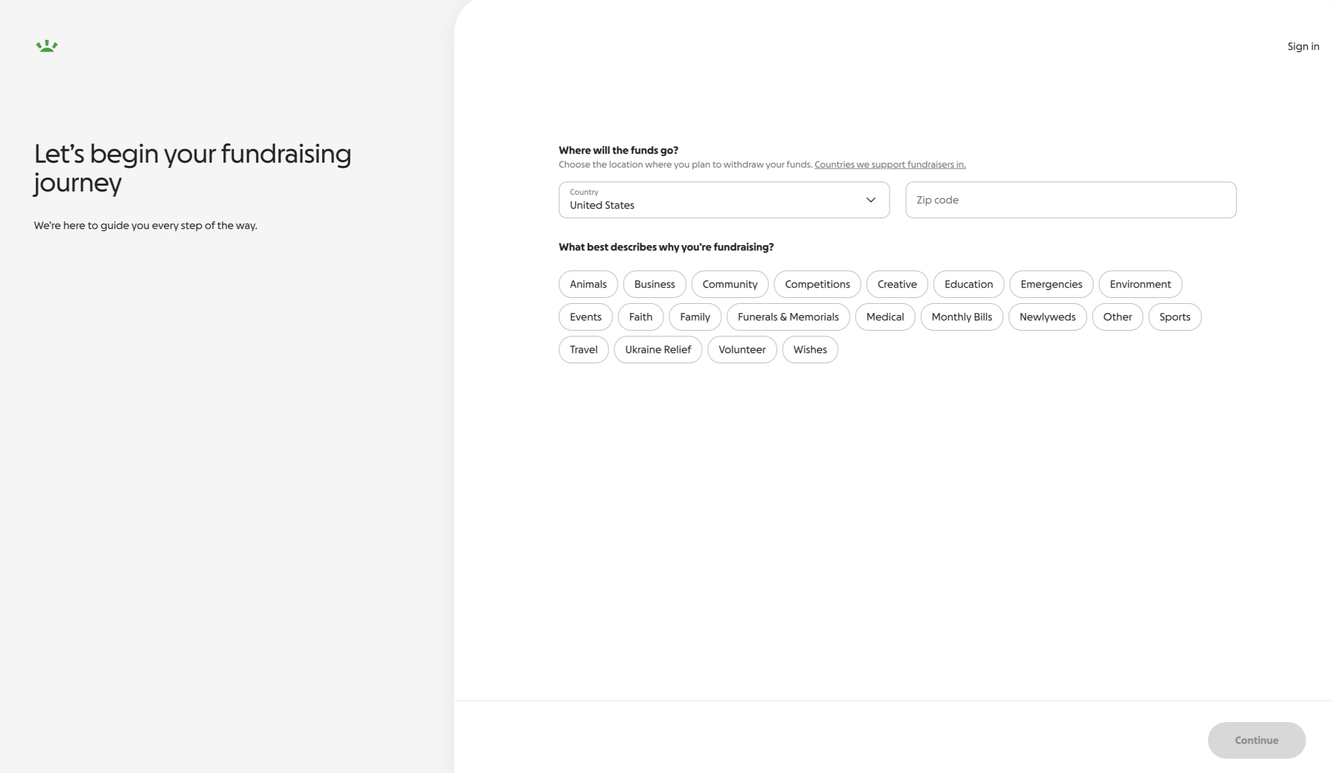The height and width of the screenshot is (773, 1331).
Task: Select the Business category chip
Action: point(654,284)
